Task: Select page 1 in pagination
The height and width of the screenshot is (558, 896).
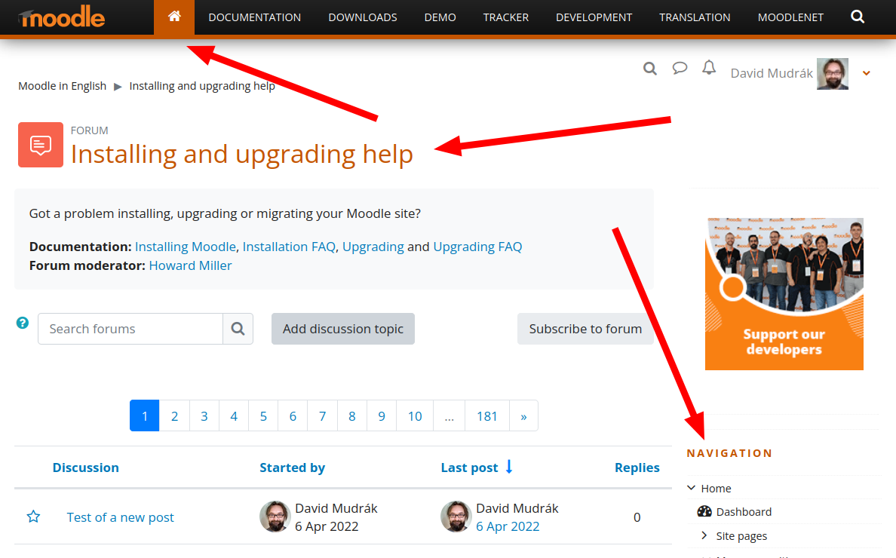Action: 145,415
